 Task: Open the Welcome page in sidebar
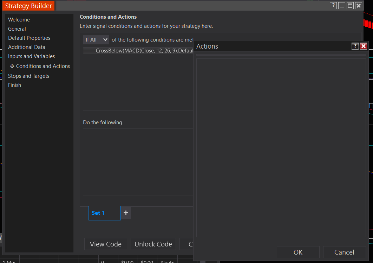[x=19, y=20]
